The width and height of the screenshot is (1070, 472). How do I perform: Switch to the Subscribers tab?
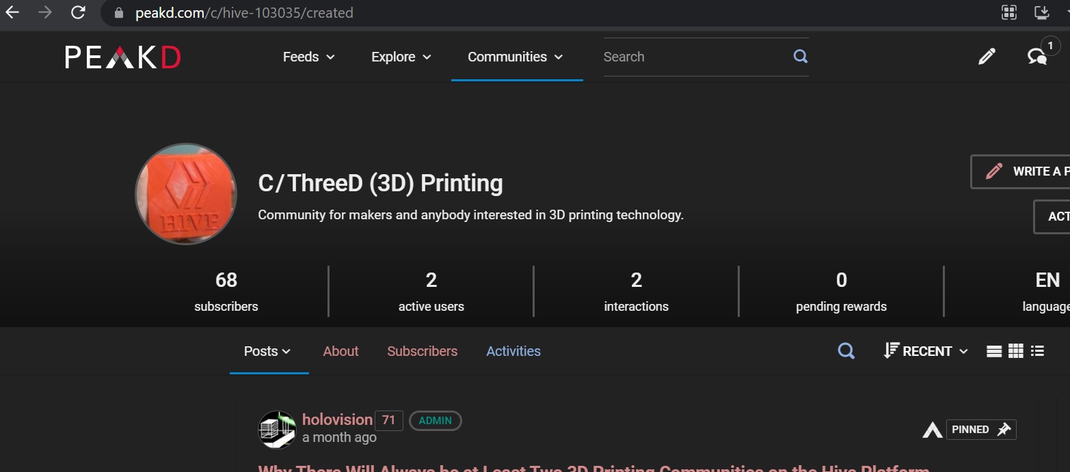point(423,351)
